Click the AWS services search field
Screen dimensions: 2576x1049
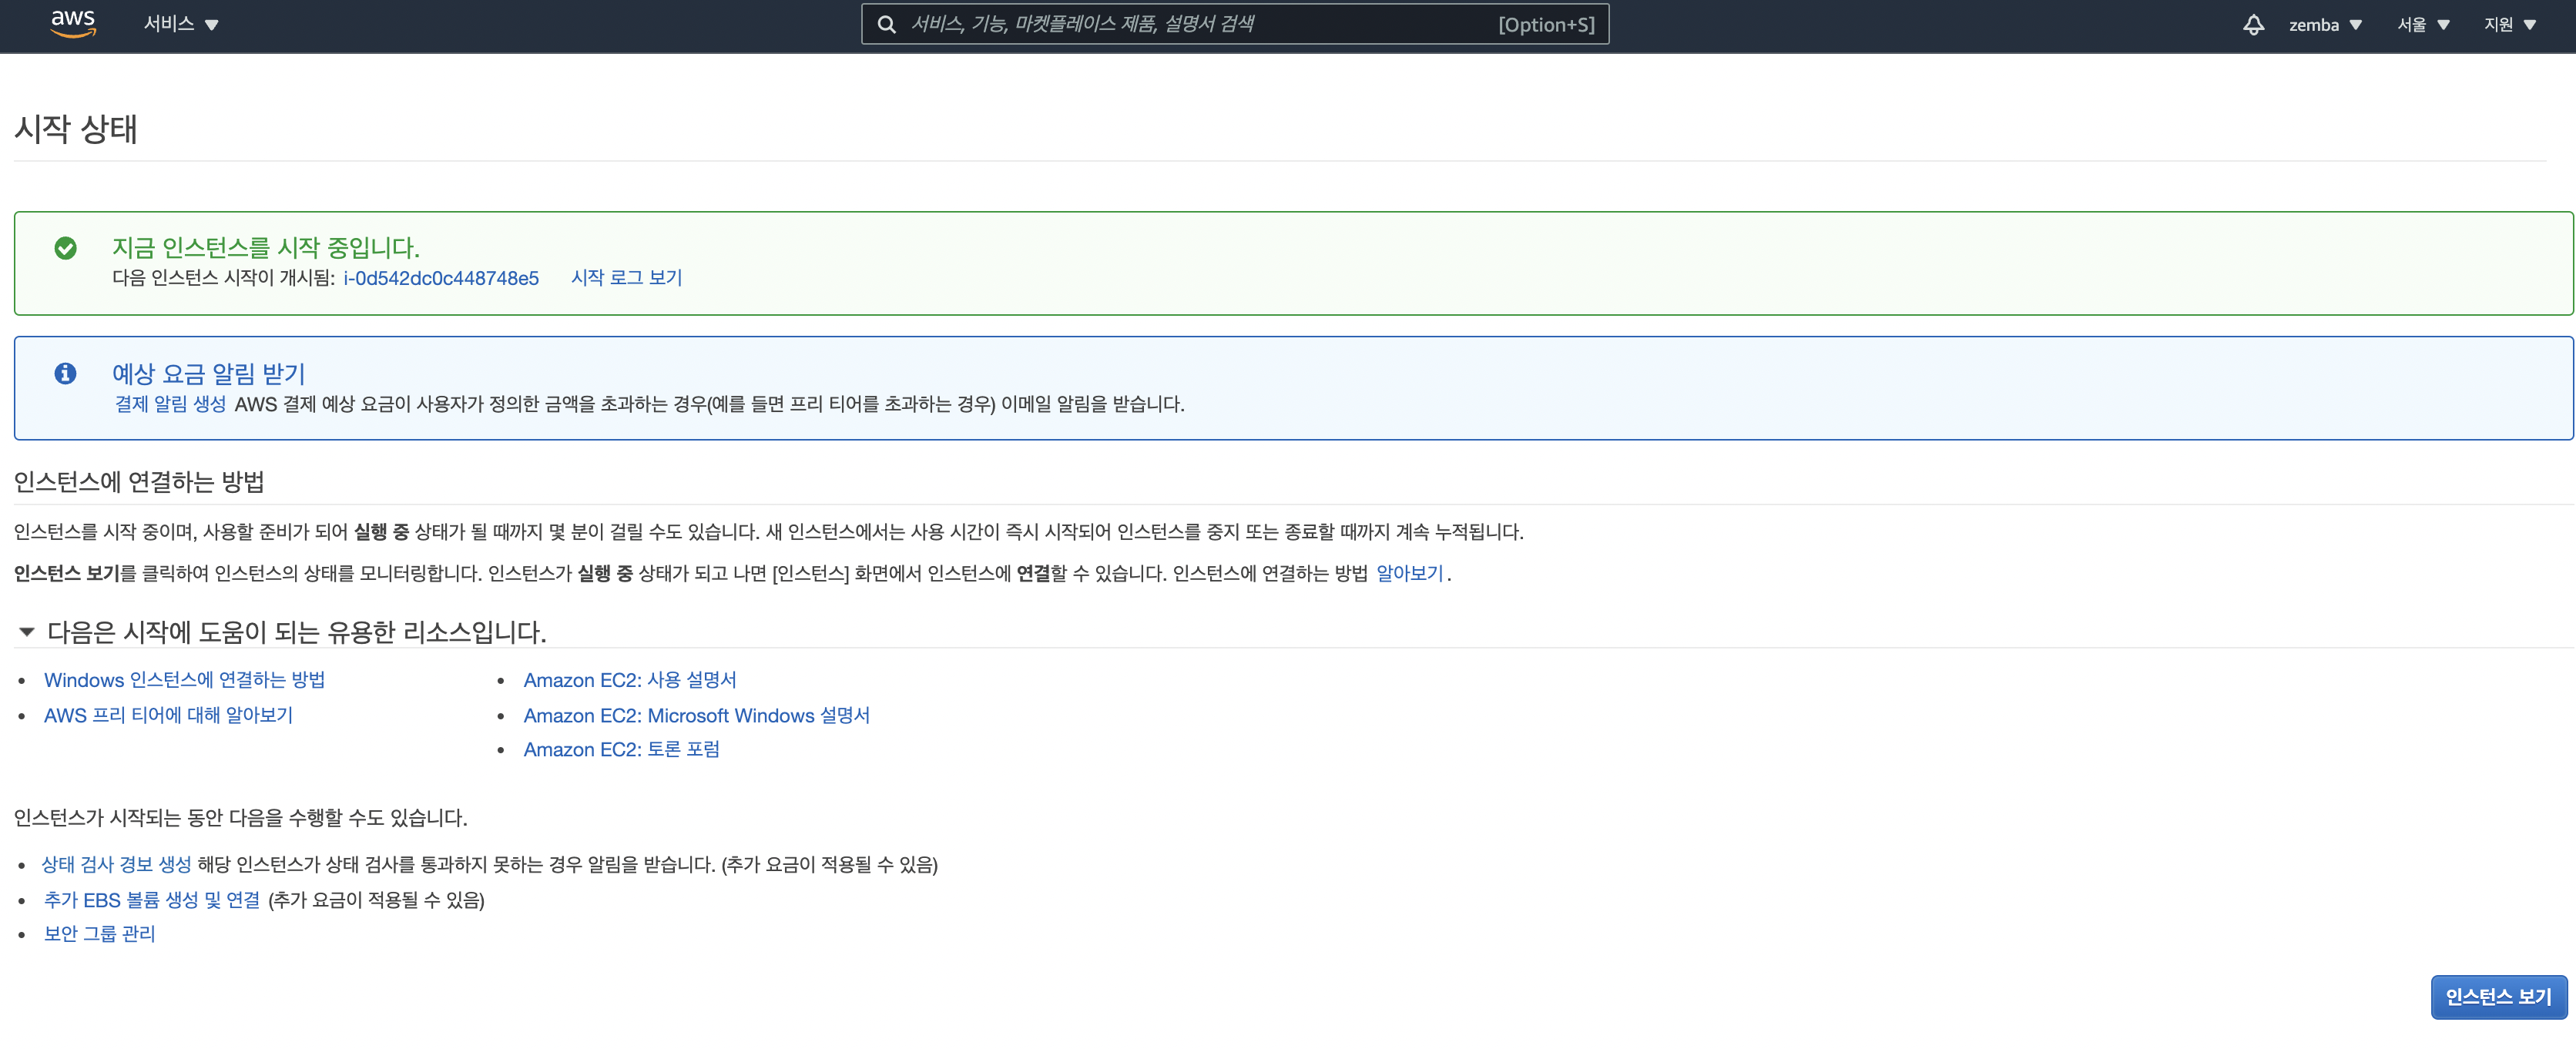point(1200,24)
